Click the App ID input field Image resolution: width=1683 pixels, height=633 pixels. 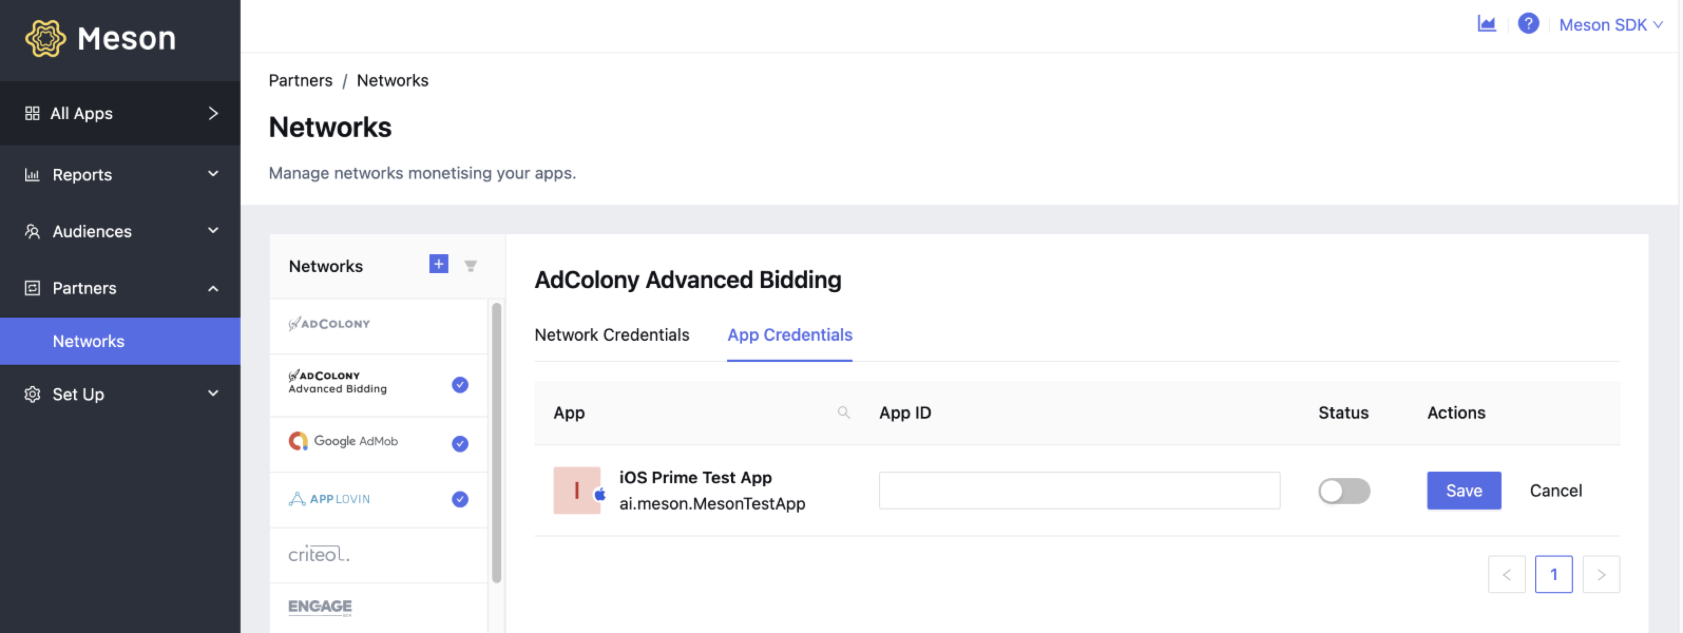[1079, 491]
